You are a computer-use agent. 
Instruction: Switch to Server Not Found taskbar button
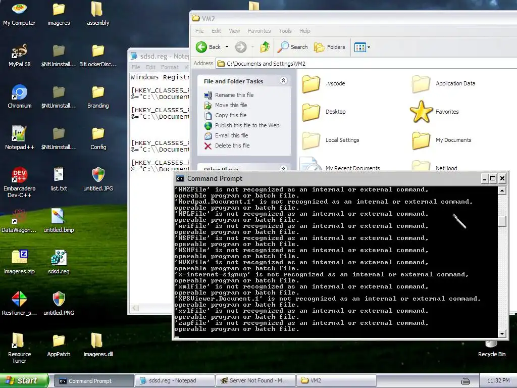pos(255,381)
